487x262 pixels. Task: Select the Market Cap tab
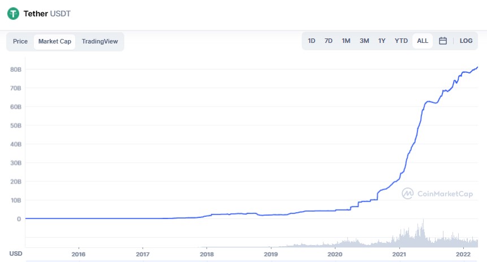(x=54, y=42)
